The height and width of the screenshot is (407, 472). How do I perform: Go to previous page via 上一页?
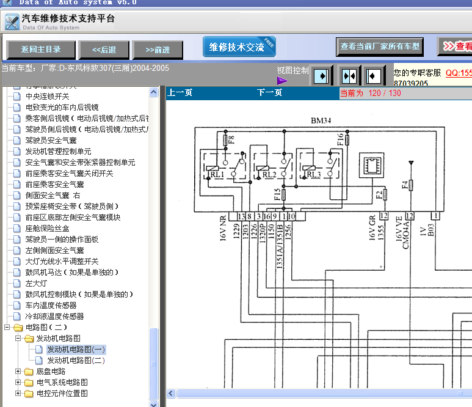click(180, 92)
